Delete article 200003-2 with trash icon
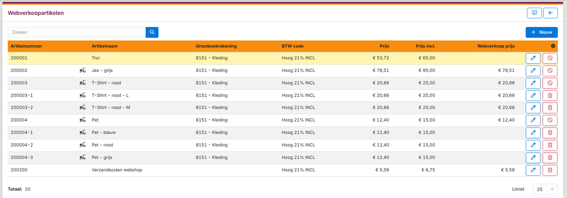Viewport: 567px width, 198px height. 550,108
